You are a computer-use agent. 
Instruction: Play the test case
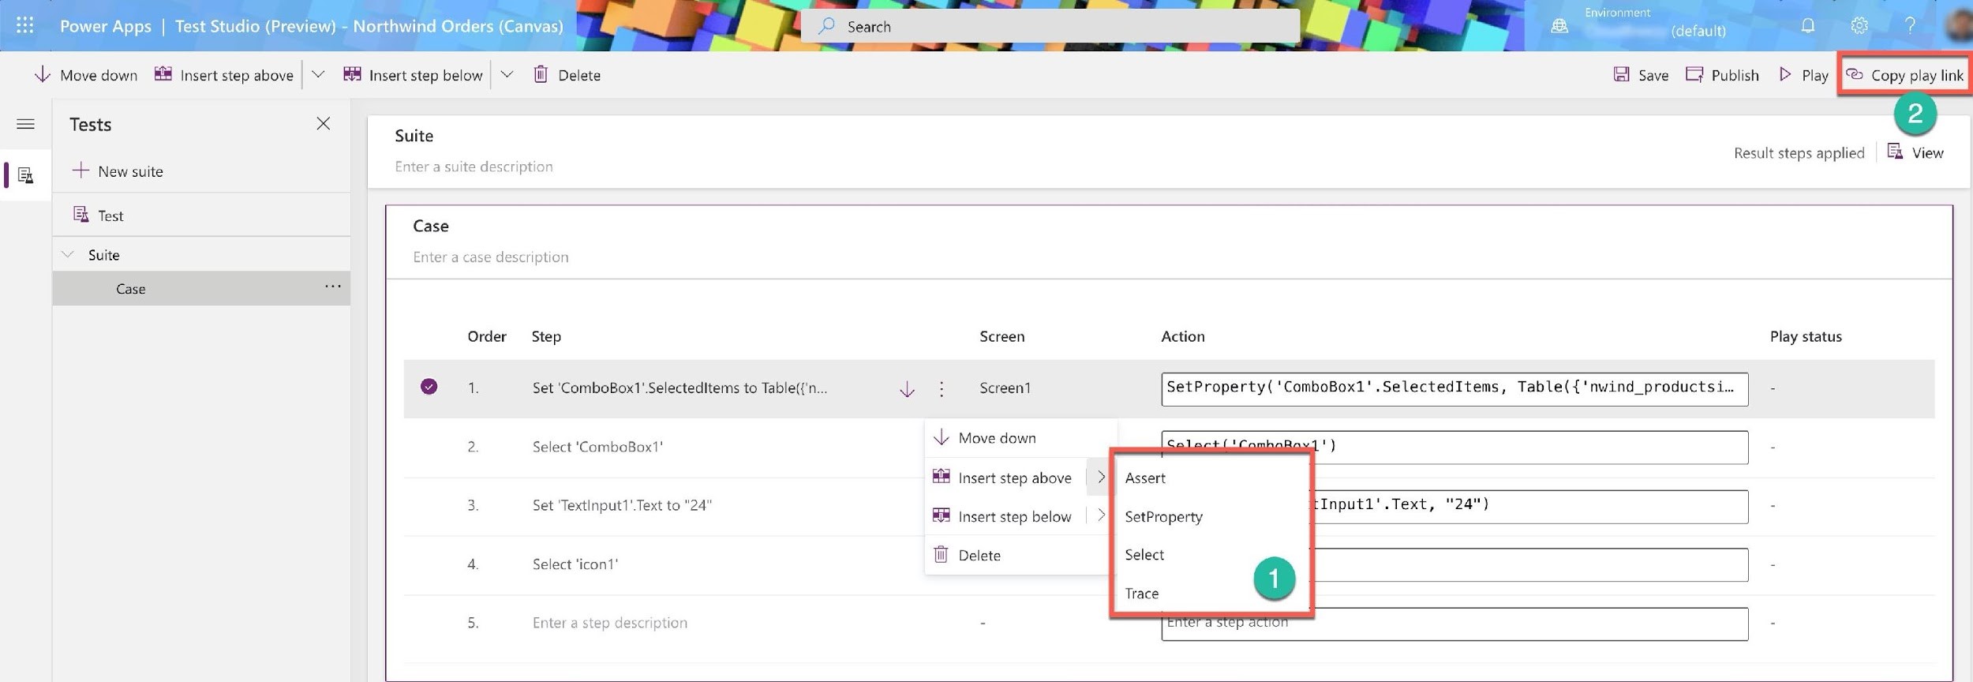pos(1803,75)
